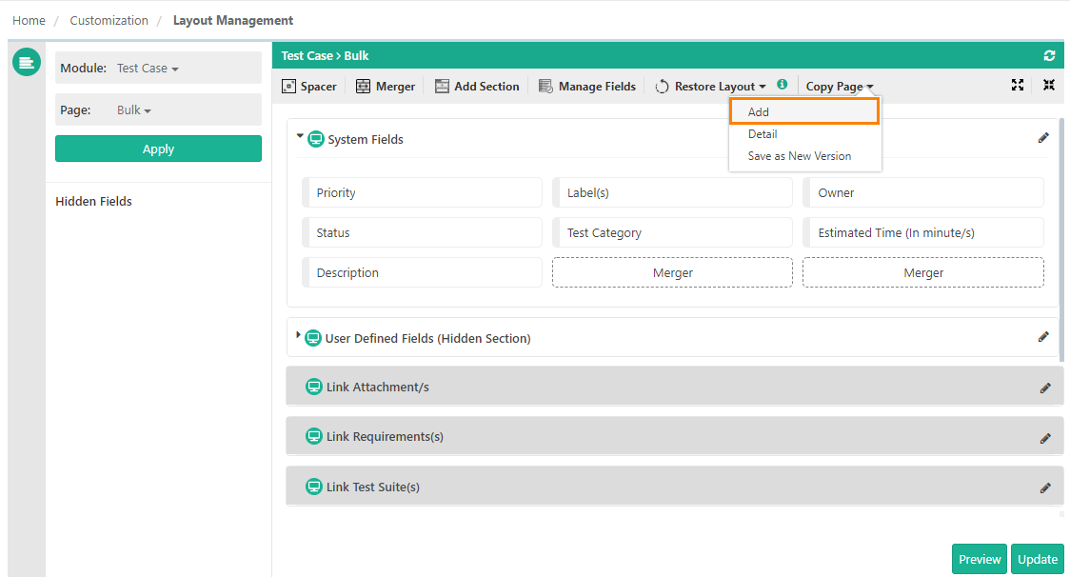Viewport: 1070px width, 577px height.
Task: Click the info icon beside Restore Layout
Action: (782, 85)
